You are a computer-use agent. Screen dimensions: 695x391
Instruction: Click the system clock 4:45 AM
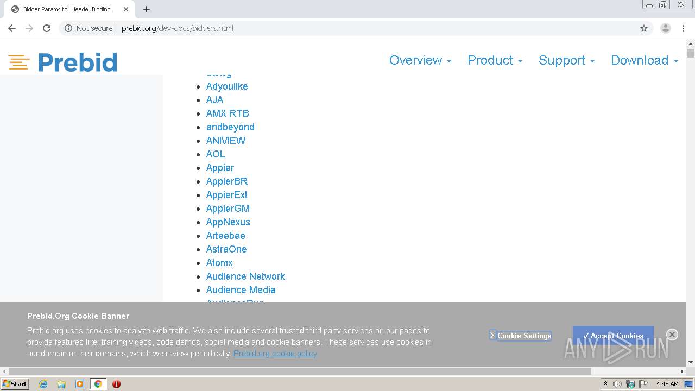click(667, 384)
